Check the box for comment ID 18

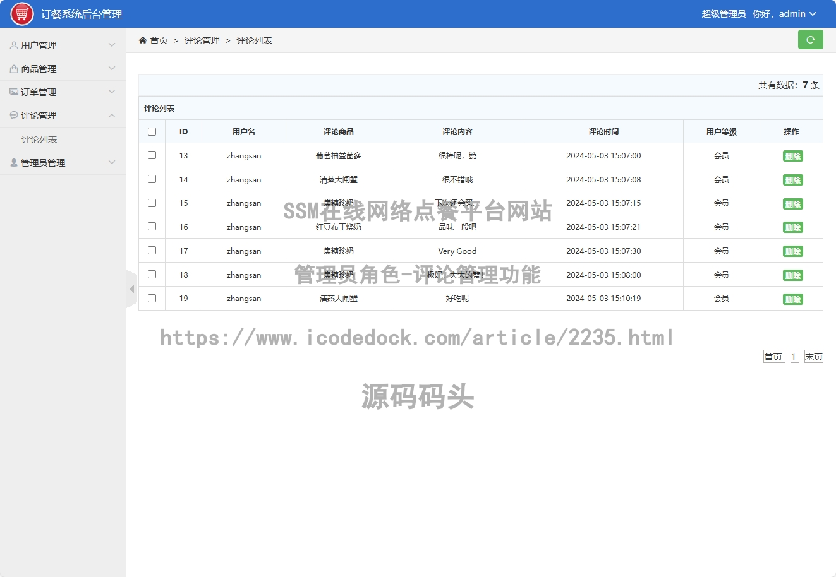point(152,275)
